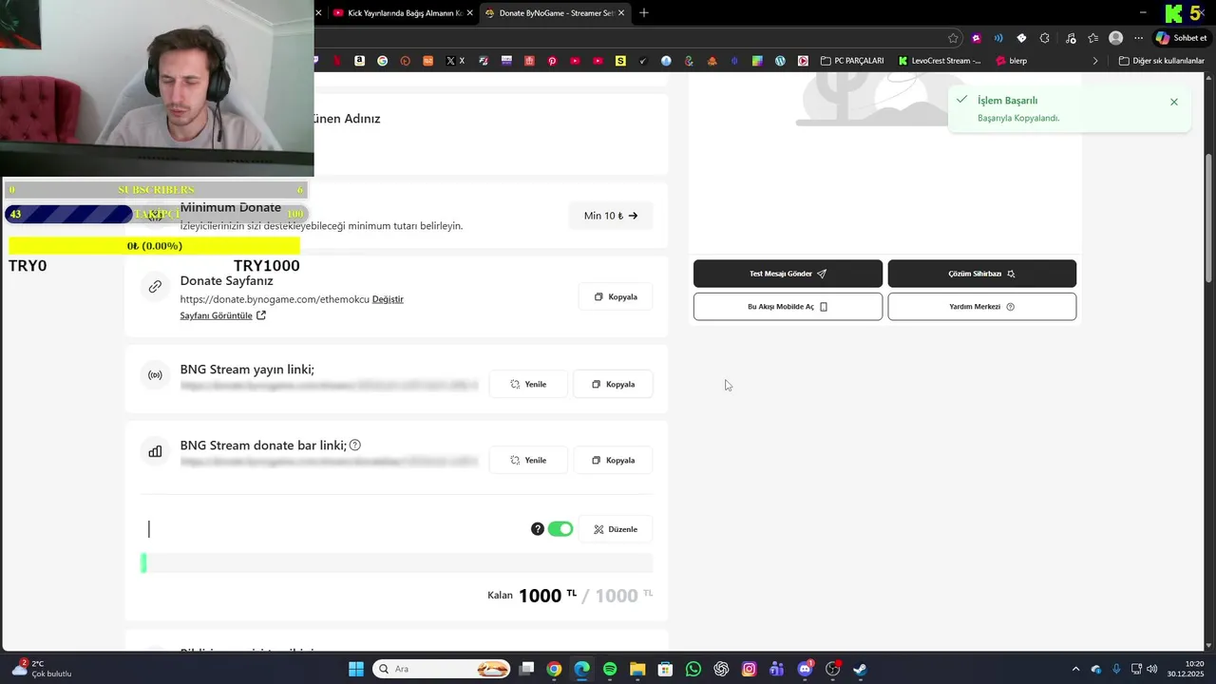Open browser settings three-dots menu
Image resolution: width=1216 pixels, height=684 pixels.
[1139, 38]
